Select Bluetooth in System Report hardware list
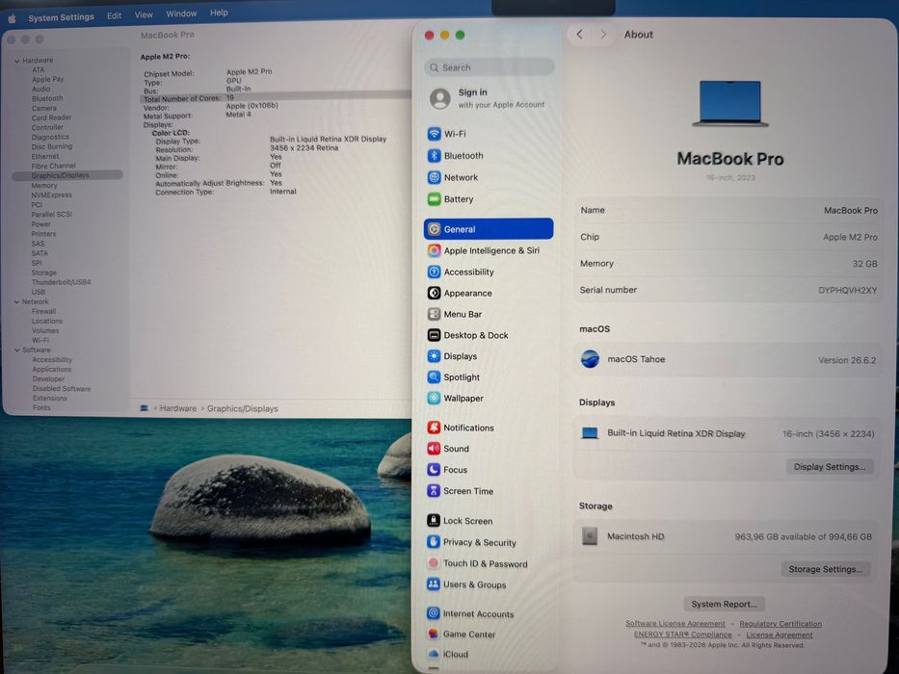 point(47,98)
